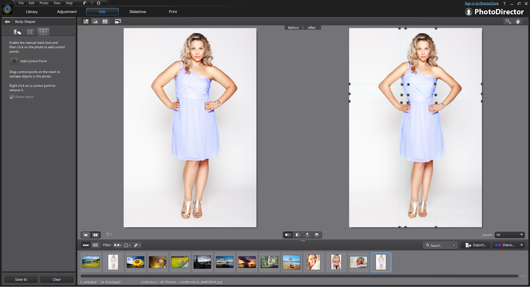Expand the Share options arrow
The width and height of the screenshot is (530, 289).
pos(521,245)
